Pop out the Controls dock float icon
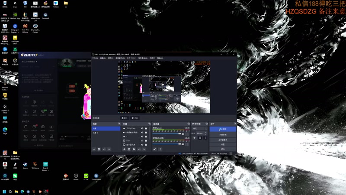The width and height of the screenshot is (346, 195). coord(235,124)
